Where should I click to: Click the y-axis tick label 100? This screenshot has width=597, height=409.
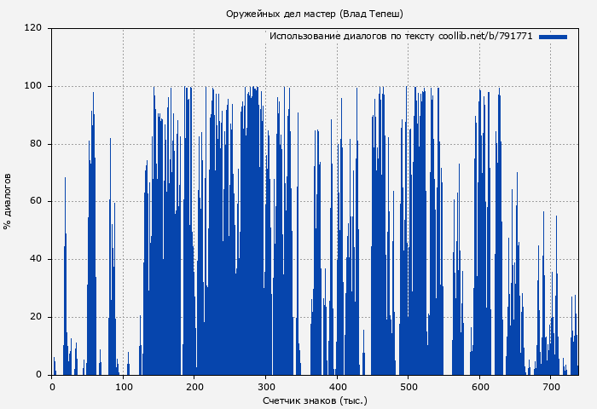33,86
